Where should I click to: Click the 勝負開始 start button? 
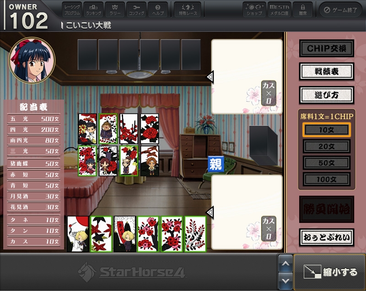tap(327, 209)
